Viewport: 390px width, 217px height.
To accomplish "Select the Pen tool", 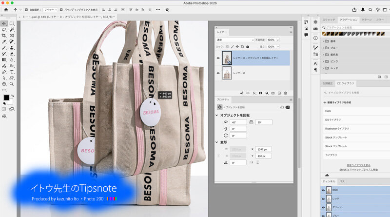I will 4,72.
